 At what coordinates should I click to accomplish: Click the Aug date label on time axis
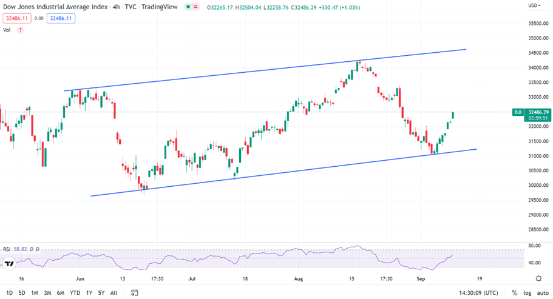click(x=299, y=278)
